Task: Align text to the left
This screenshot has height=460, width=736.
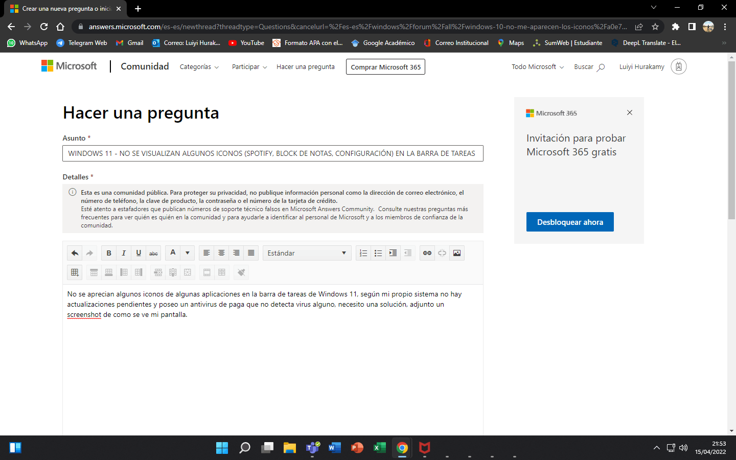Action: point(206,253)
